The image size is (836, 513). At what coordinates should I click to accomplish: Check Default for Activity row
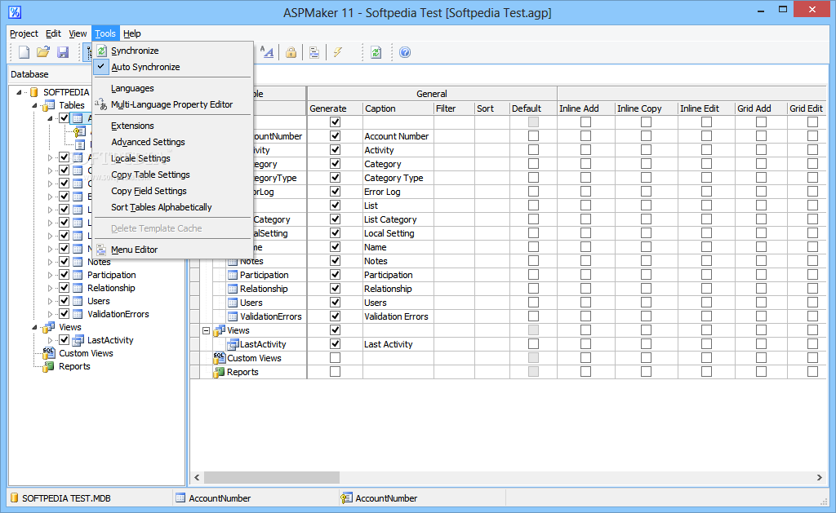point(533,150)
